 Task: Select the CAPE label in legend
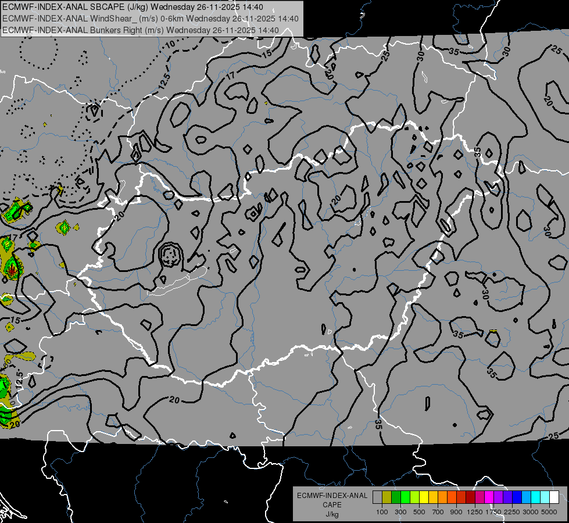332,505
